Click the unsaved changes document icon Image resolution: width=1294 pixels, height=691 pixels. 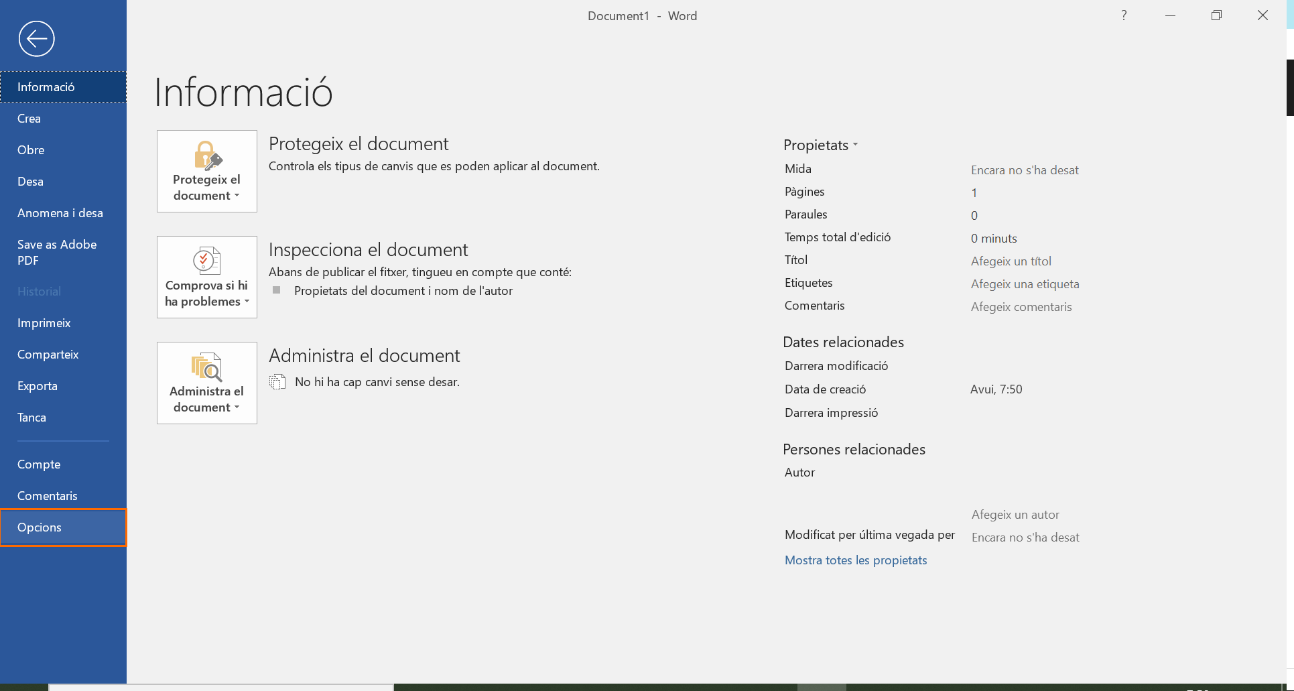pos(277,382)
